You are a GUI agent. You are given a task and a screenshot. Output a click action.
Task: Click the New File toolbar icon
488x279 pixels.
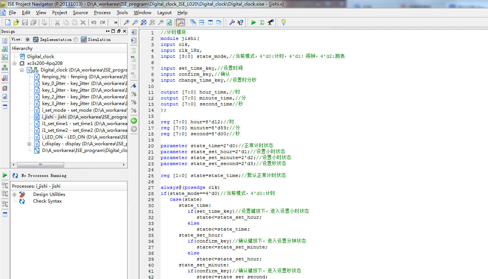pyautogui.click(x=7, y=22)
